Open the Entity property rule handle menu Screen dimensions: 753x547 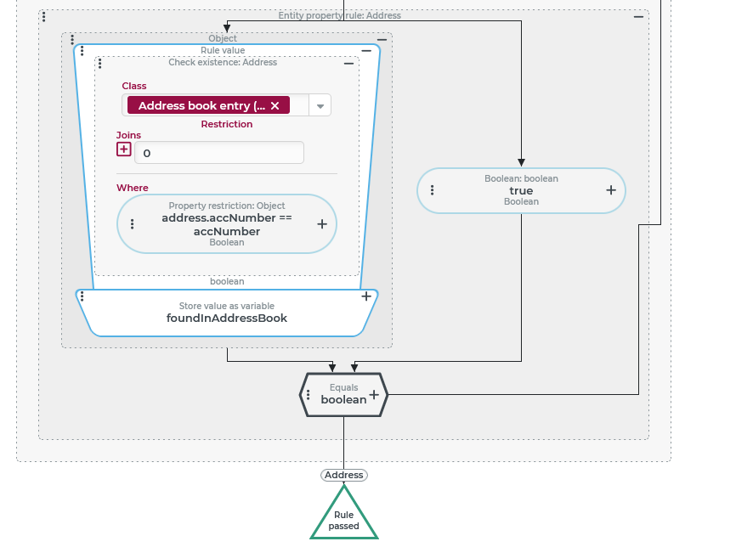[44, 16]
